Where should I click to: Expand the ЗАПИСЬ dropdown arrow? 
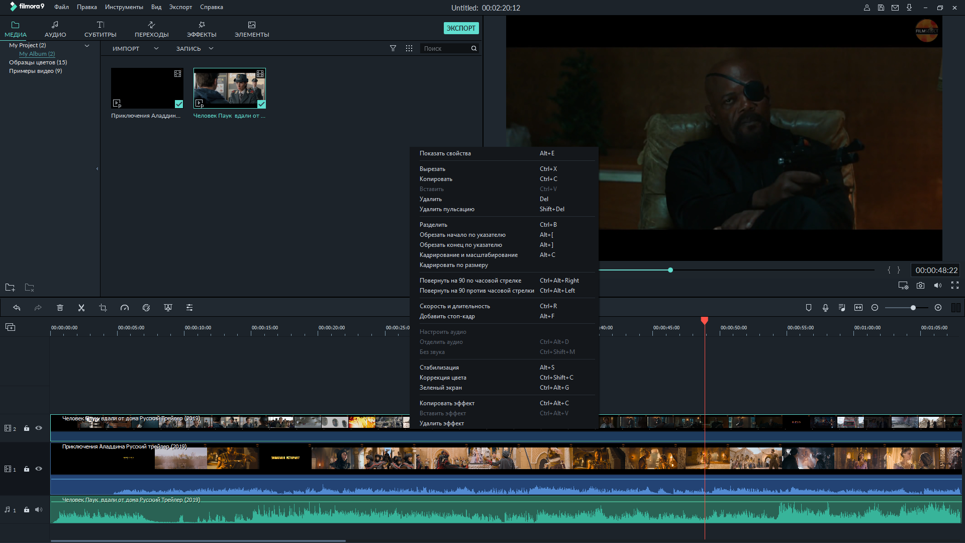[x=211, y=48]
